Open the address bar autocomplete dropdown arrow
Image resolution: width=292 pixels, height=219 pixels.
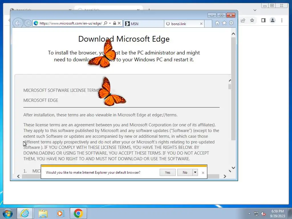[110, 23]
